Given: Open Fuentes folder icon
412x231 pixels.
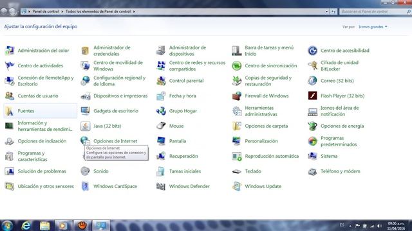Looking at the screenshot, I should point(10,111).
